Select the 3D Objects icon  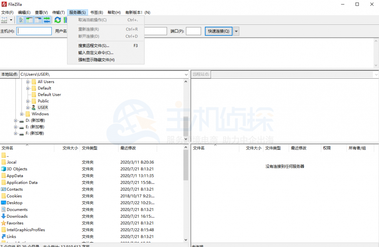point(4,169)
